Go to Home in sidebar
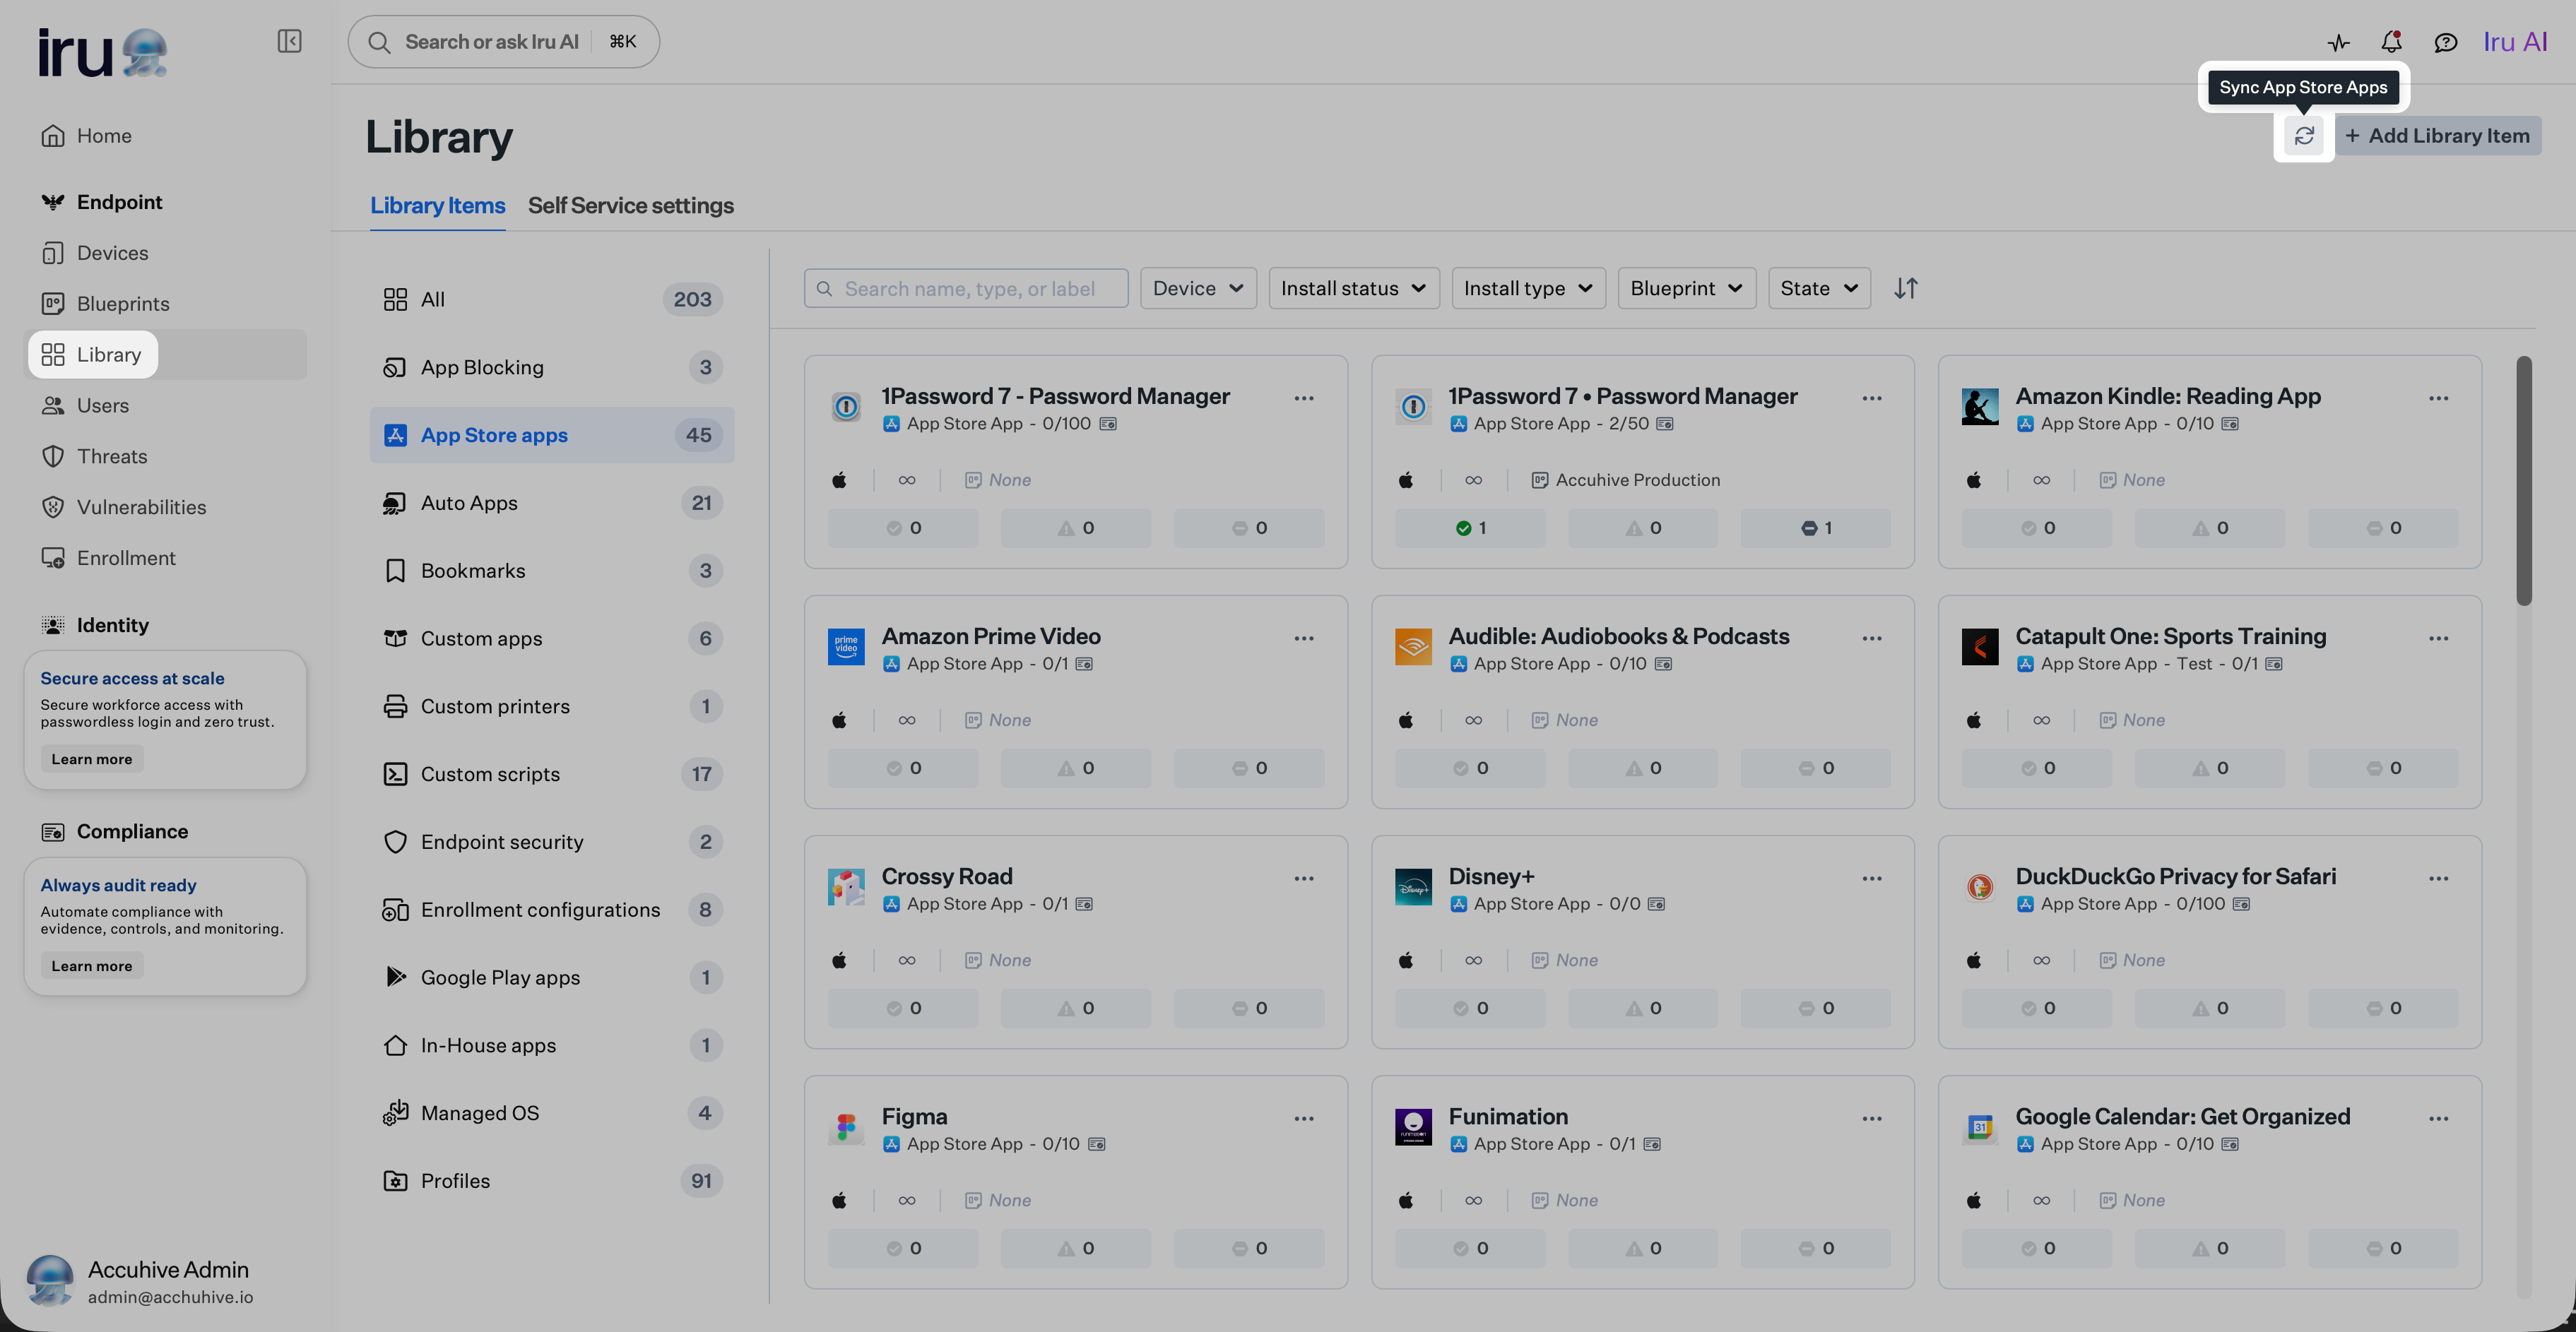This screenshot has width=2576, height=1332. [x=104, y=136]
